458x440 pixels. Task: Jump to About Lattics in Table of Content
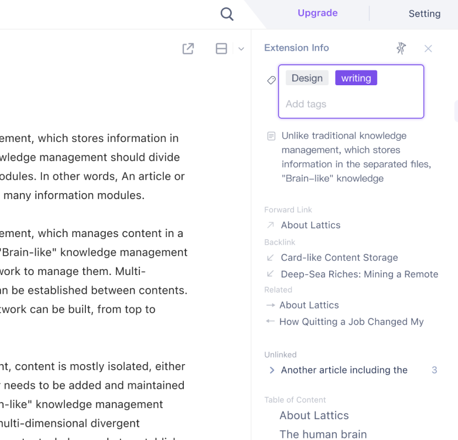pyautogui.click(x=314, y=415)
